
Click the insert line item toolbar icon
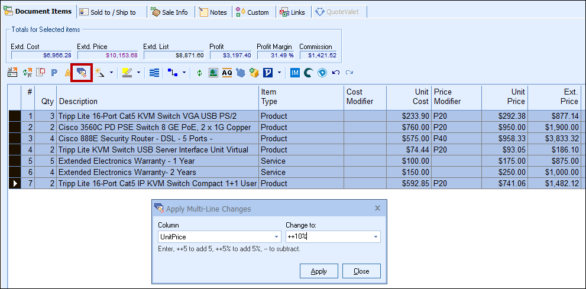(x=12, y=73)
